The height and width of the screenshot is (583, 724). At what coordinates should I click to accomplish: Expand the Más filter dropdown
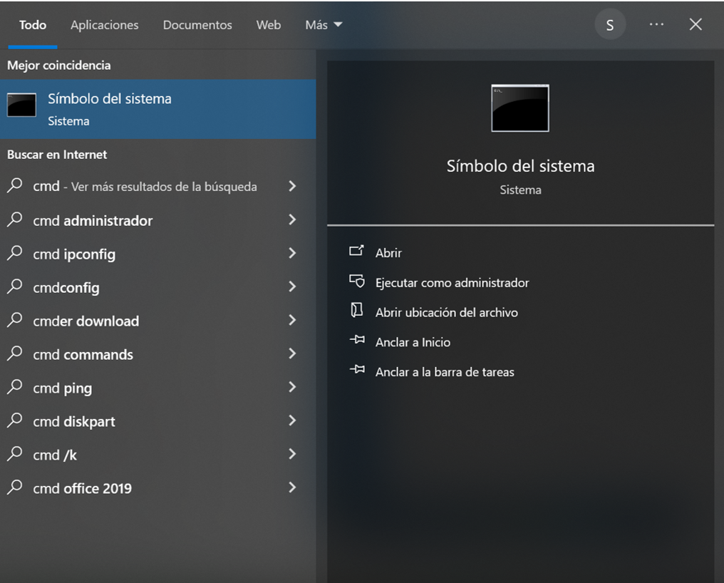324,25
